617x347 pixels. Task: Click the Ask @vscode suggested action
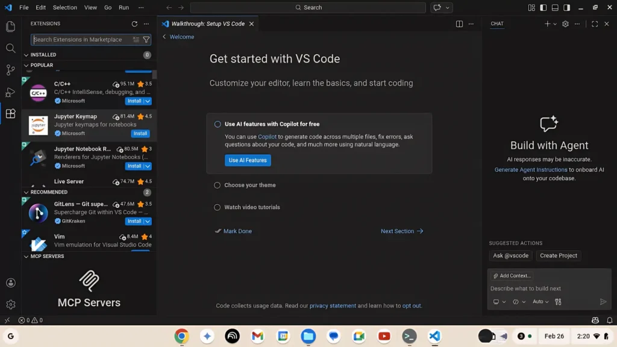(510, 255)
